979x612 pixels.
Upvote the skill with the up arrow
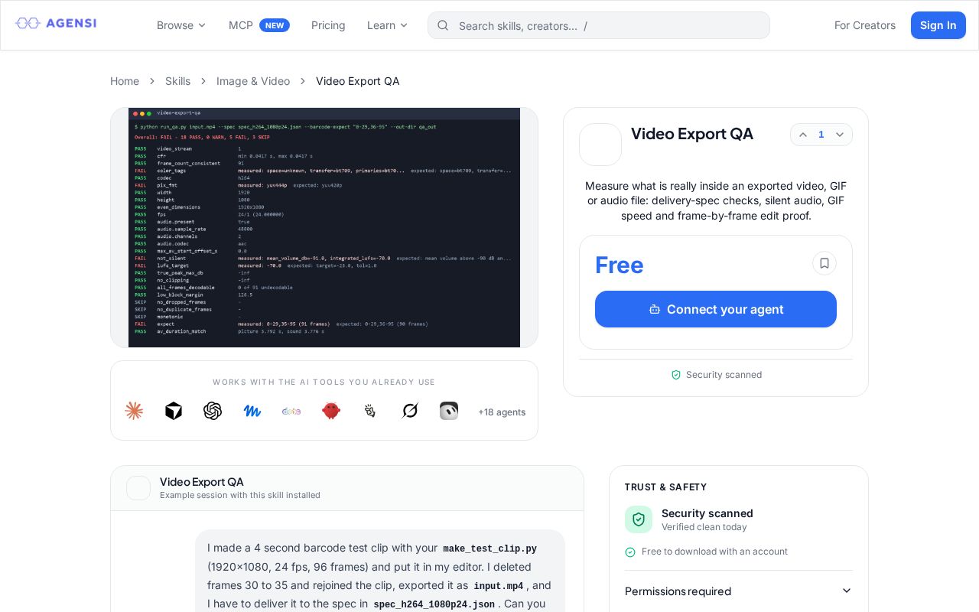pyautogui.click(x=803, y=135)
